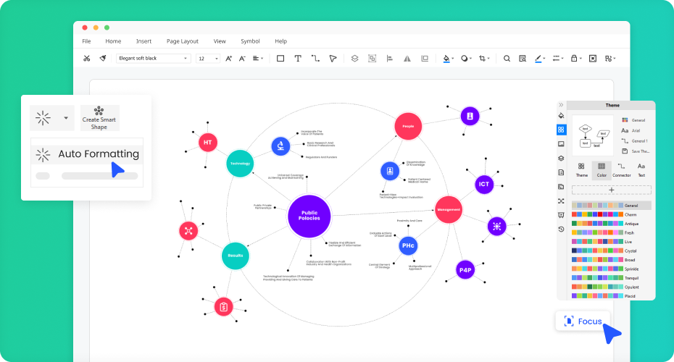This screenshot has width=674, height=362.
Task: Switch to the Connector tab
Action: (621, 169)
